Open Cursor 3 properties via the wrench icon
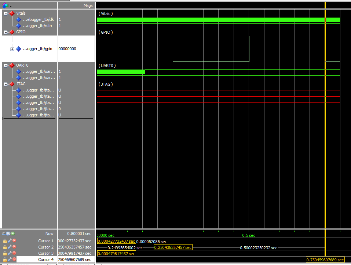Viewport: 351px width, 265px height. point(9,253)
